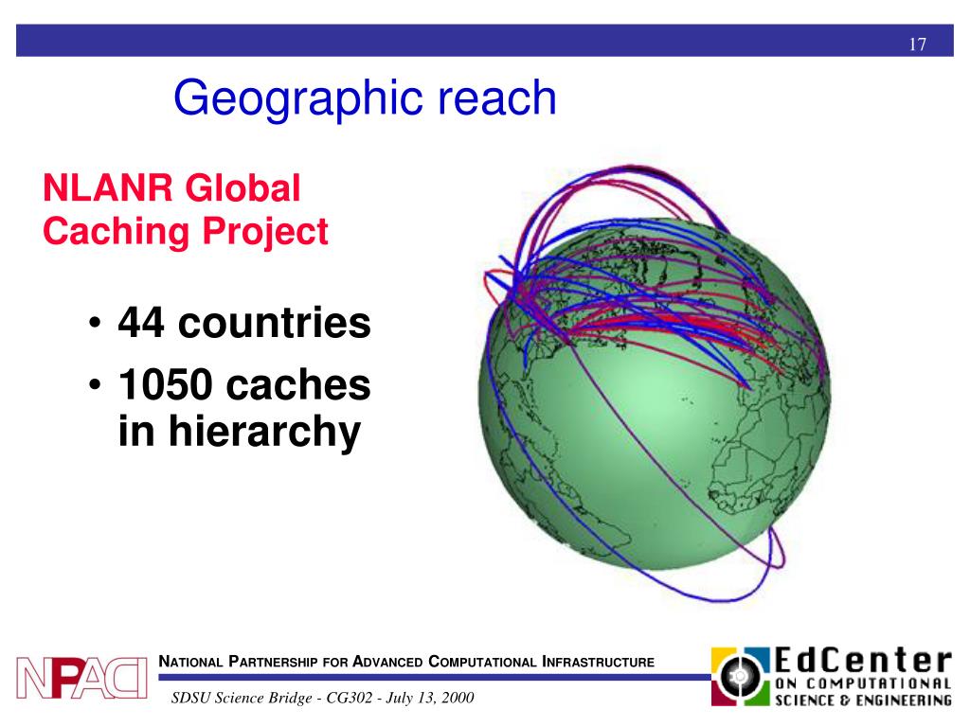Select the 'NLANR Global' heading line
The image size is (970, 727).
pyautogui.click(x=171, y=188)
